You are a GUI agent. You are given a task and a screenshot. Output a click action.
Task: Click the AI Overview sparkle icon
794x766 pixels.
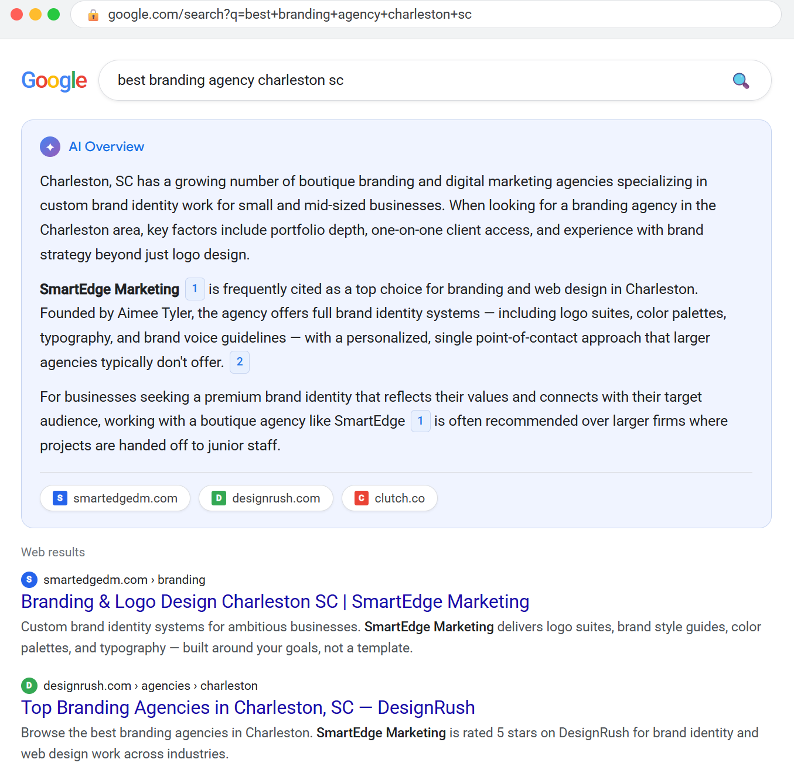coord(50,147)
